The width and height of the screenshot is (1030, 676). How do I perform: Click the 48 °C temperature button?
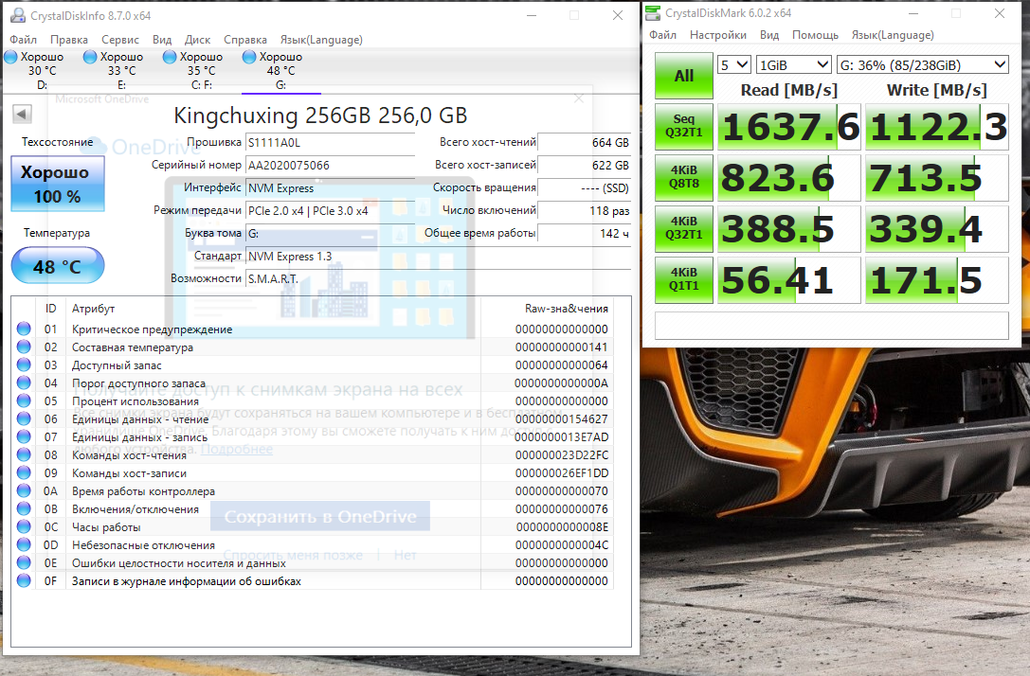(x=58, y=266)
